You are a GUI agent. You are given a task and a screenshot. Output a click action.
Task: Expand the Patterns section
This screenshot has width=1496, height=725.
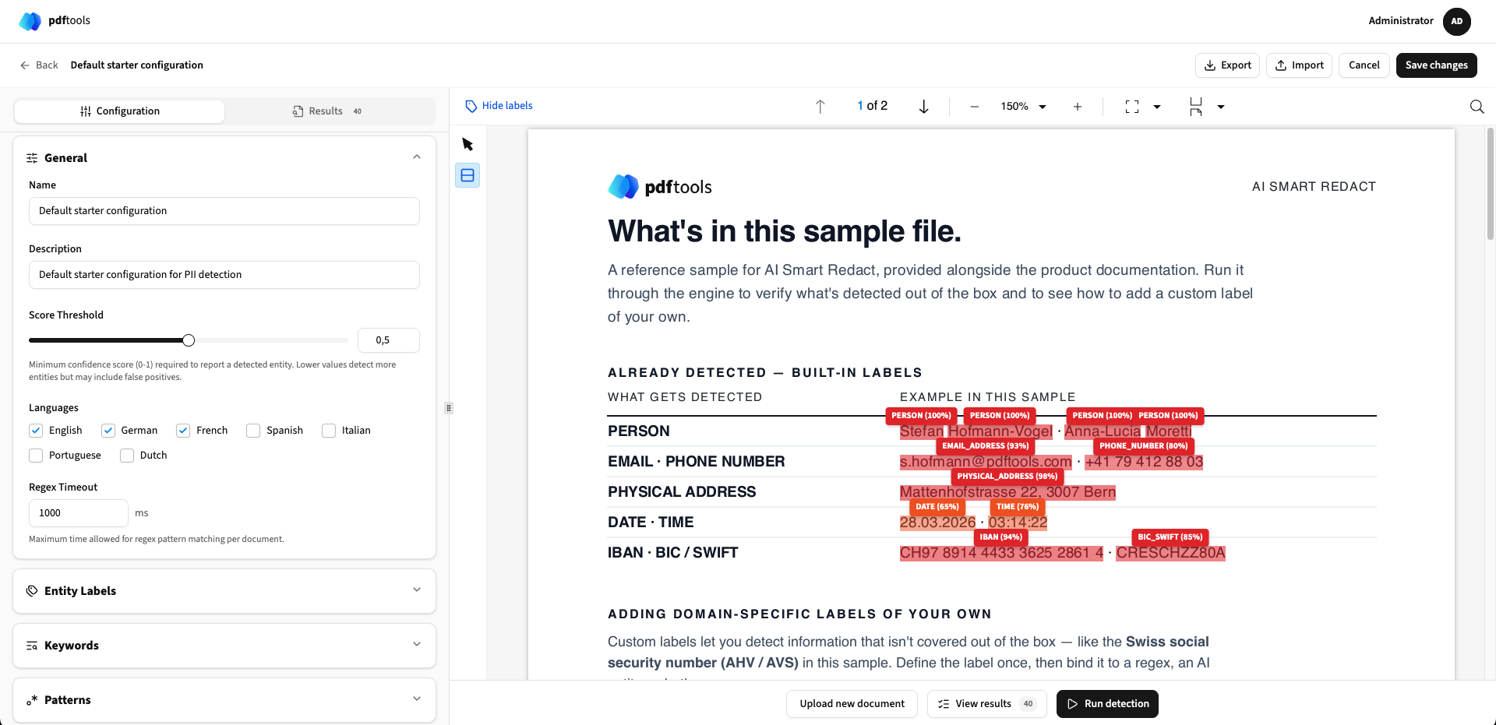pos(224,700)
